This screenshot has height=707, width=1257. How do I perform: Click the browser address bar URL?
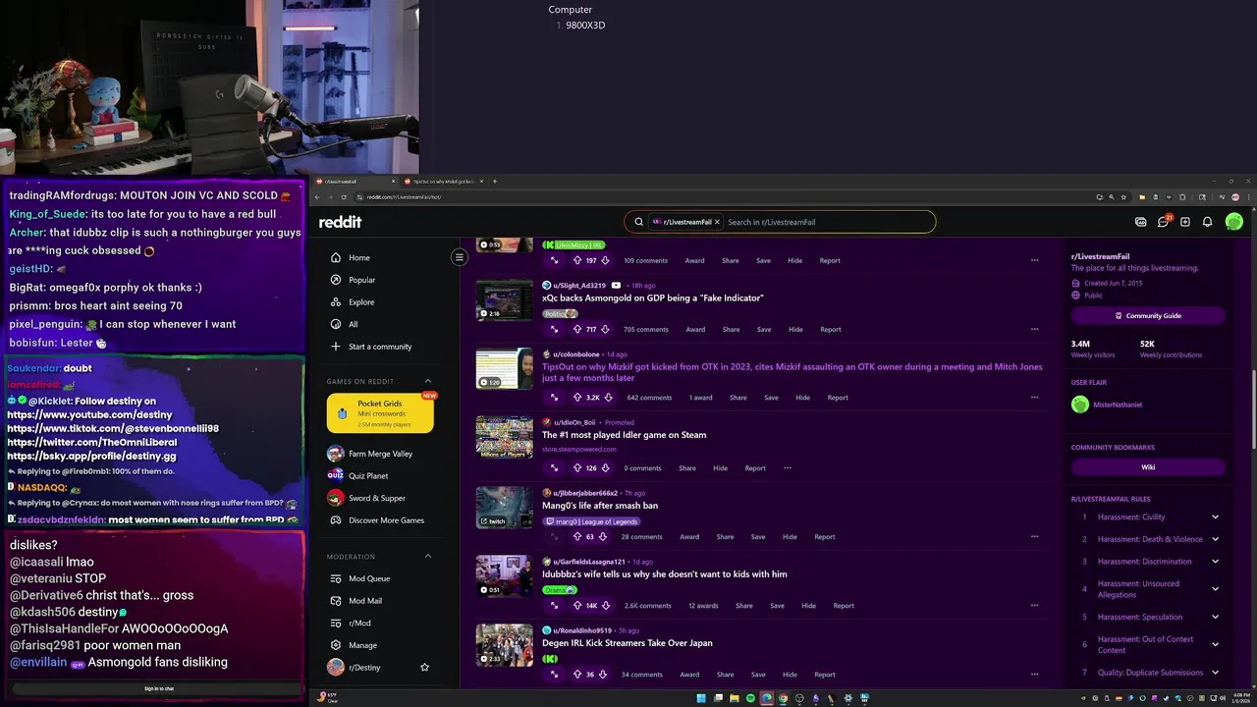404,196
